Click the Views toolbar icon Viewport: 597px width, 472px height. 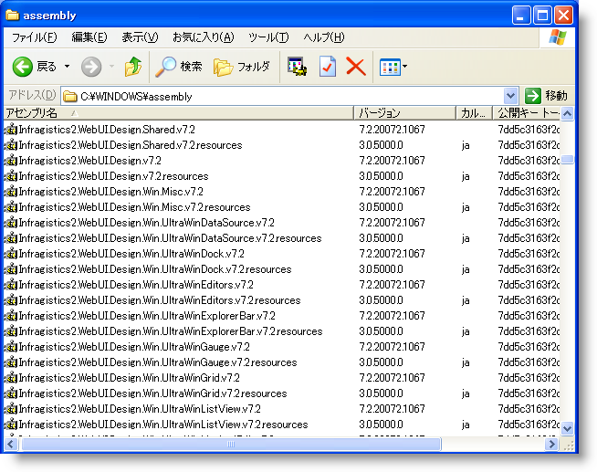(390, 67)
